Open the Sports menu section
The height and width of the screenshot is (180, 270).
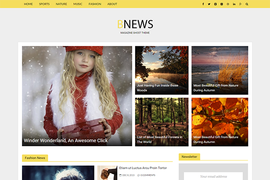click(44, 4)
